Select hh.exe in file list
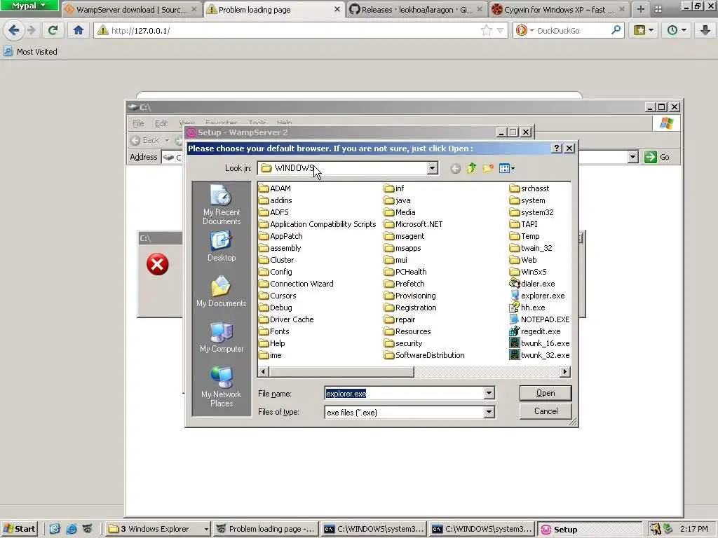The width and height of the screenshot is (718, 538). click(527, 308)
